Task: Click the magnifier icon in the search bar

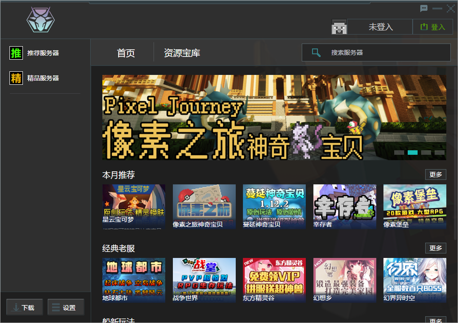Action: [x=316, y=52]
